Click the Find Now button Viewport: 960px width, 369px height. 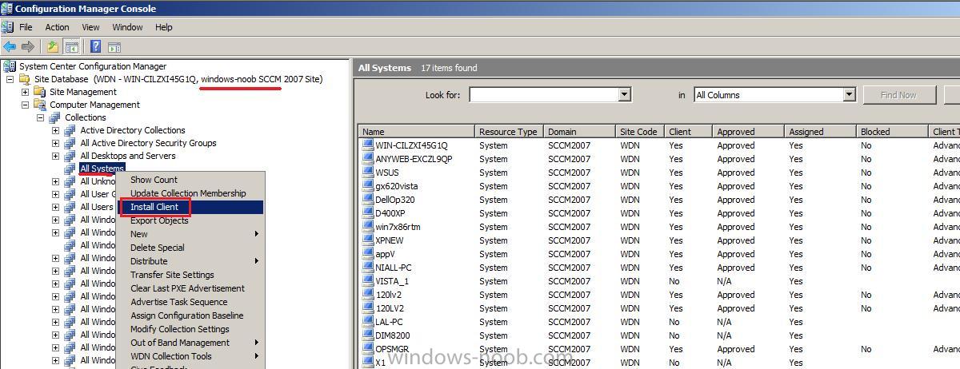pos(898,95)
